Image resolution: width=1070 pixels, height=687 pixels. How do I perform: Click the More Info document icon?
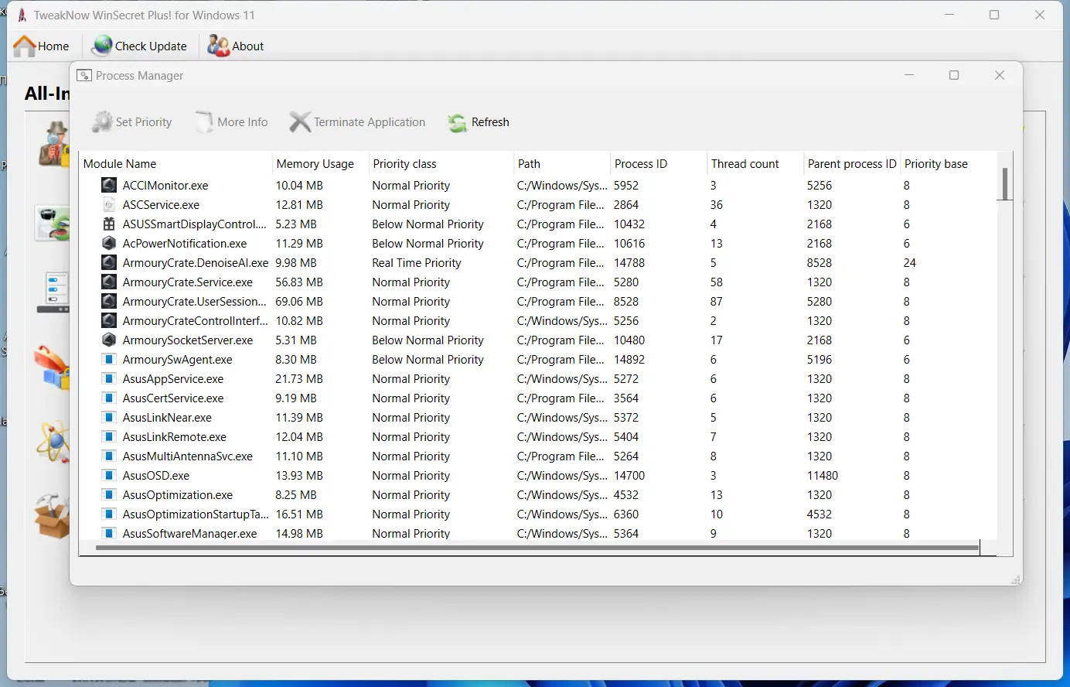tap(204, 121)
